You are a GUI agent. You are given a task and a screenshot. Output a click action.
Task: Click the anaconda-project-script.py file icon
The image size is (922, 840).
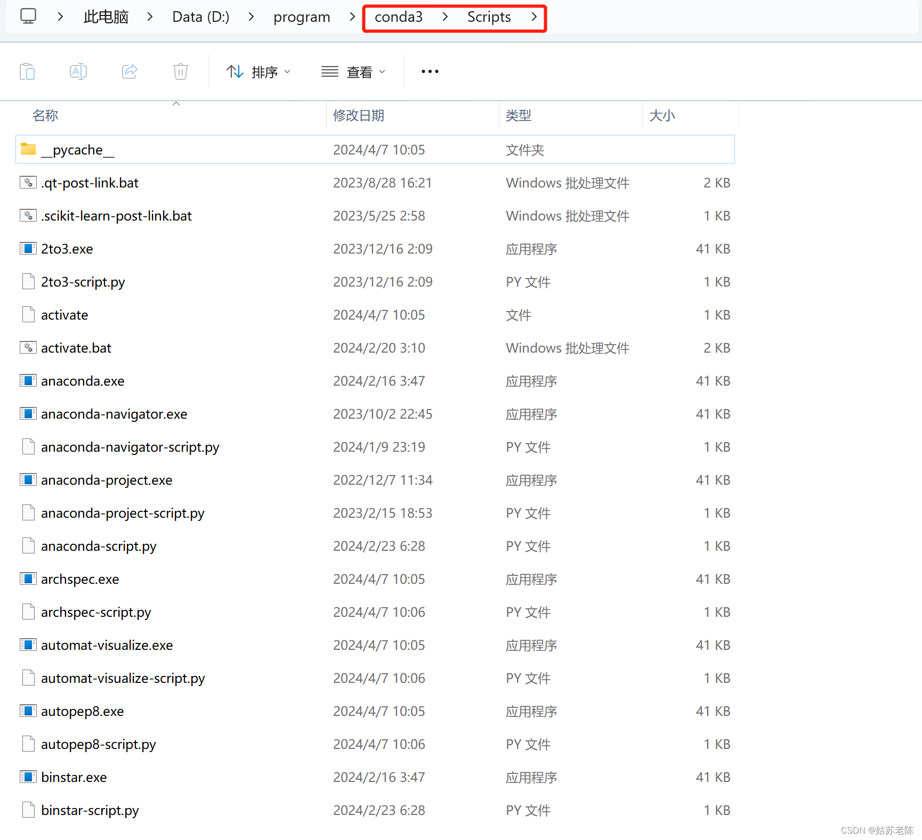pos(28,512)
